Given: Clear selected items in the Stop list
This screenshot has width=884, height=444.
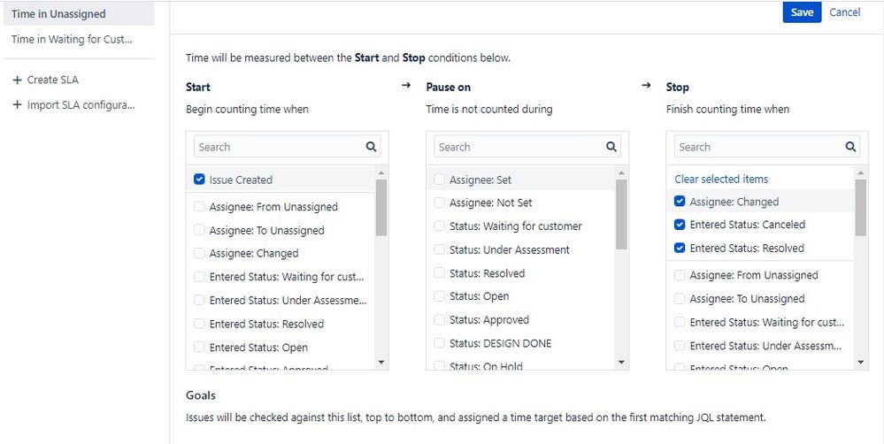Looking at the screenshot, I should 721,179.
